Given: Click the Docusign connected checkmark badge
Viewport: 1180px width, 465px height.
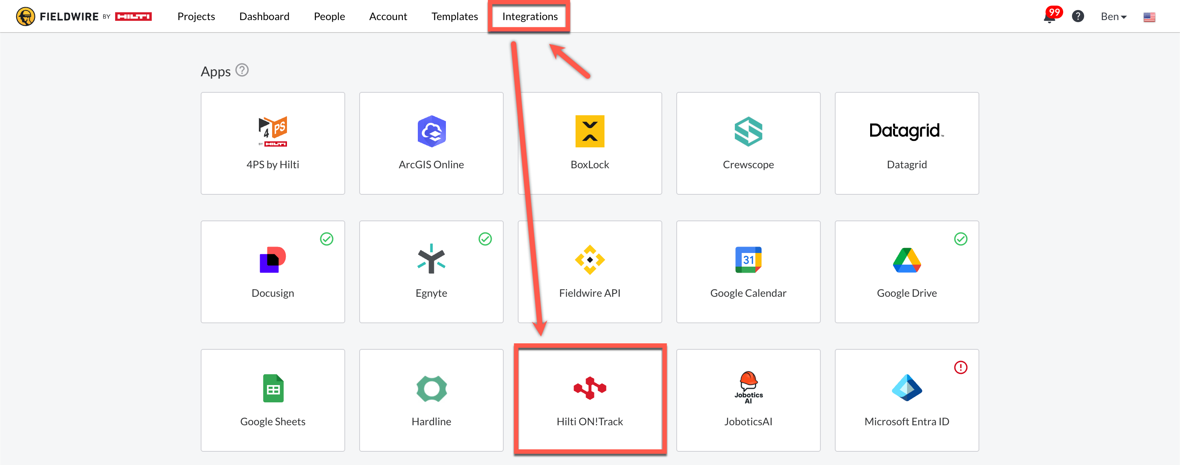Looking at the screenshot, I should [327, 239].
